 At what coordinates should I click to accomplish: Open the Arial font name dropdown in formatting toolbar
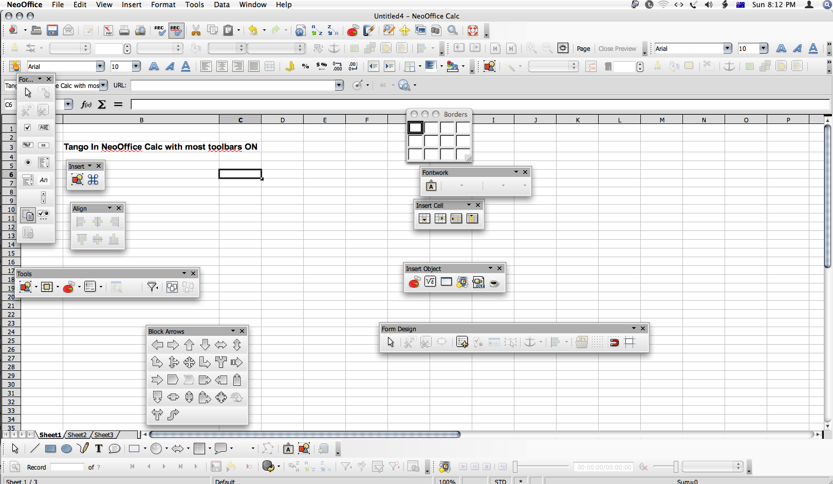(x=100, y=66)
